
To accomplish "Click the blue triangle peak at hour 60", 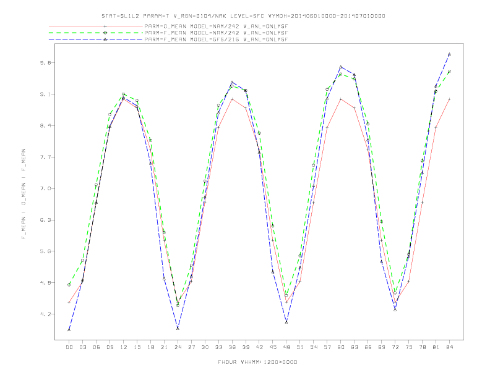I will coord(341,67).
